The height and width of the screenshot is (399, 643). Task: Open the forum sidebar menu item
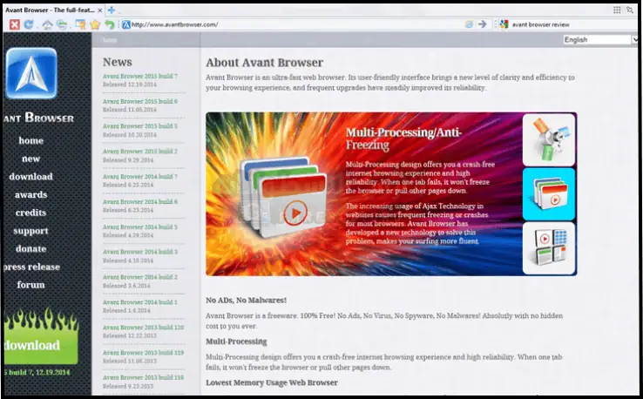tap(30, 285)
